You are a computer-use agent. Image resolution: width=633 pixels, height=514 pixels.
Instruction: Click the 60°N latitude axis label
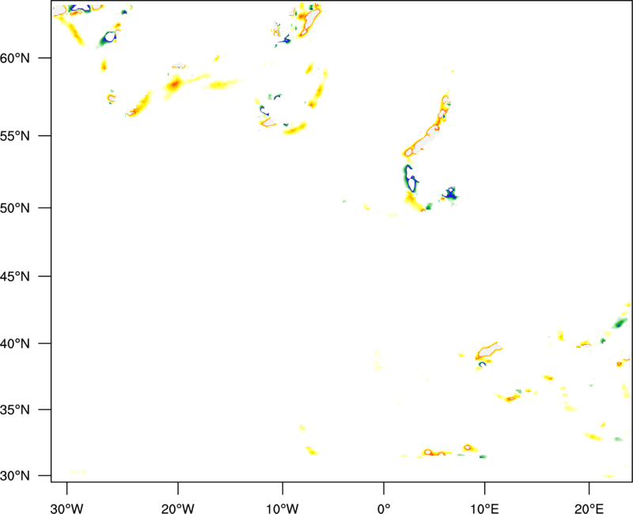[15, 58]
